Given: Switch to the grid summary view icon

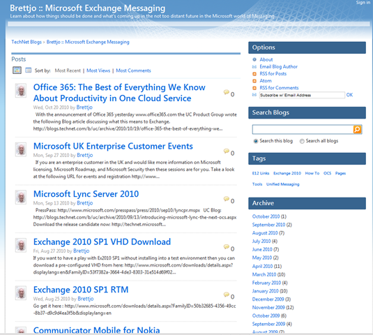Looking at the screenshot, I should click(x=17, y=70).
